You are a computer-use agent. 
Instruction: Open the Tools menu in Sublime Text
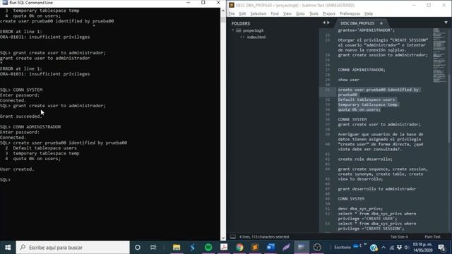pyautogui.click(x=314, y=13)
